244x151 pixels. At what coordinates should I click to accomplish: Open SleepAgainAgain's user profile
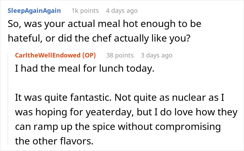[x=34, y=11]
